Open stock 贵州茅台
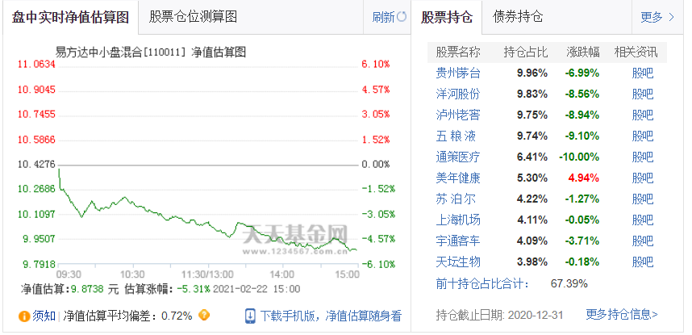Viewport: 692px width, 335px height. tap(458, 73)
